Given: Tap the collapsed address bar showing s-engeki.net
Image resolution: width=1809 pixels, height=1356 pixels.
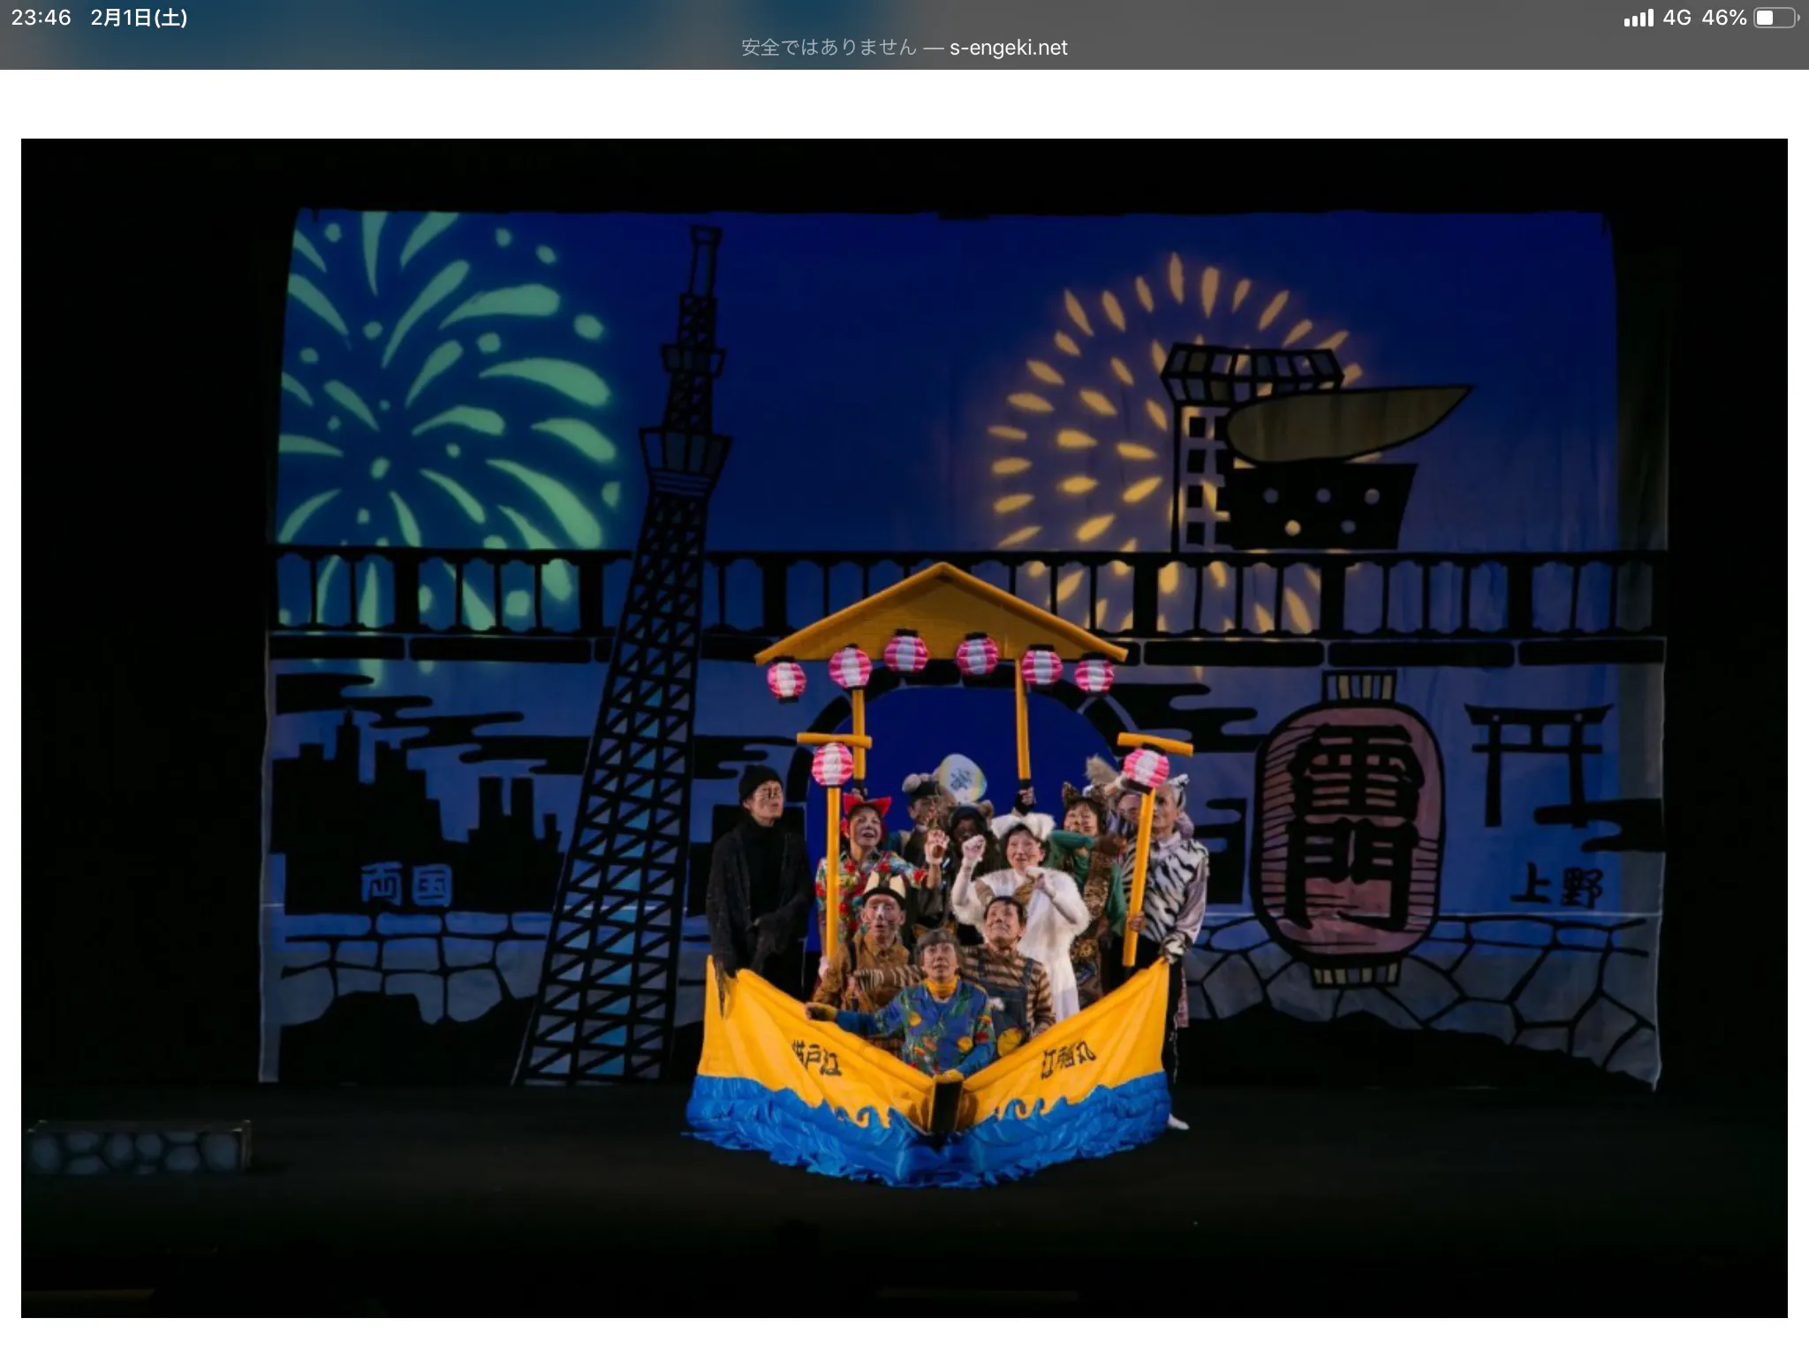Looking at the screenshot, I should [x=1008, y=48].
